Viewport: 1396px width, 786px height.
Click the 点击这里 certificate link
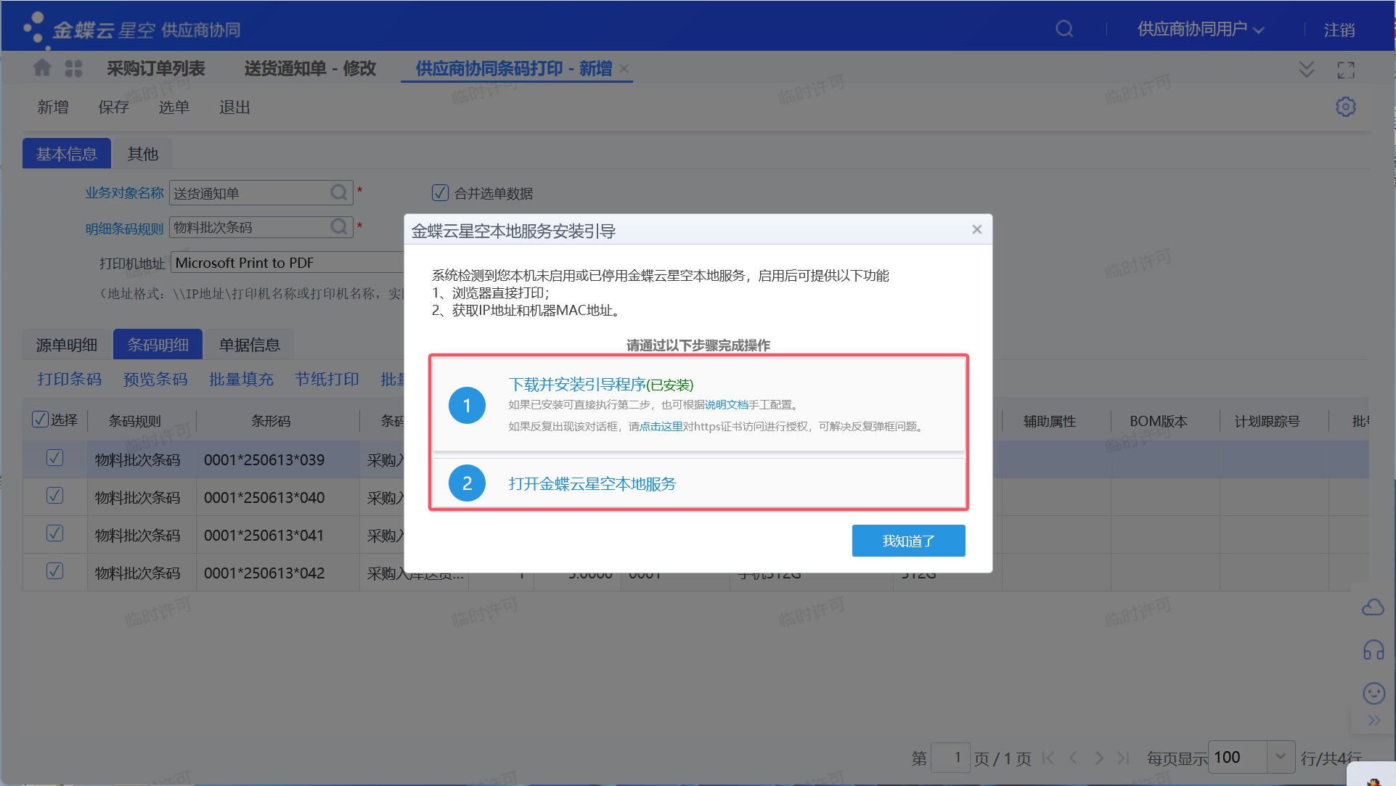click(661, 427)
